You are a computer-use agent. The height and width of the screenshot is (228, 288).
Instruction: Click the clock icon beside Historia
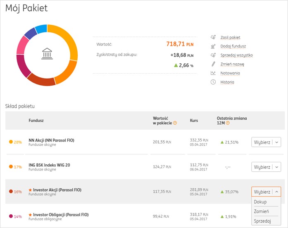pyautogui.click(x=213, y=82)
